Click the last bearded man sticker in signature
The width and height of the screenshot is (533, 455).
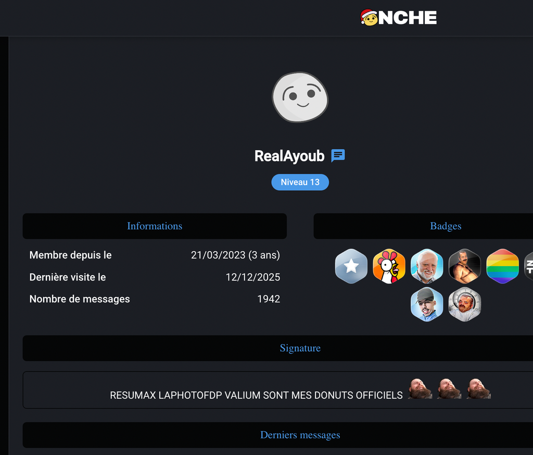click(x=479, y=389)
